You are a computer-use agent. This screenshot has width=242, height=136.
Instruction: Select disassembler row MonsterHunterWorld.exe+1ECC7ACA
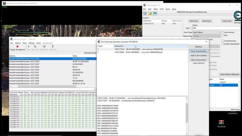point(53,59)
